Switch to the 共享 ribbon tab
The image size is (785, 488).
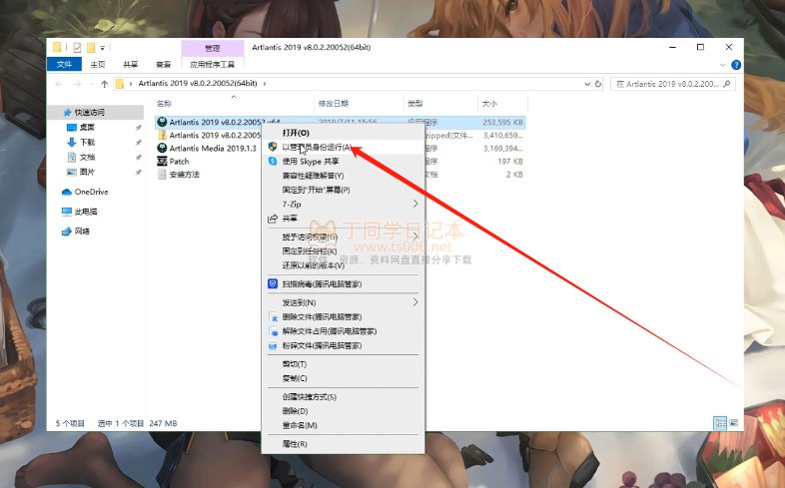click(x=130, y=65)
